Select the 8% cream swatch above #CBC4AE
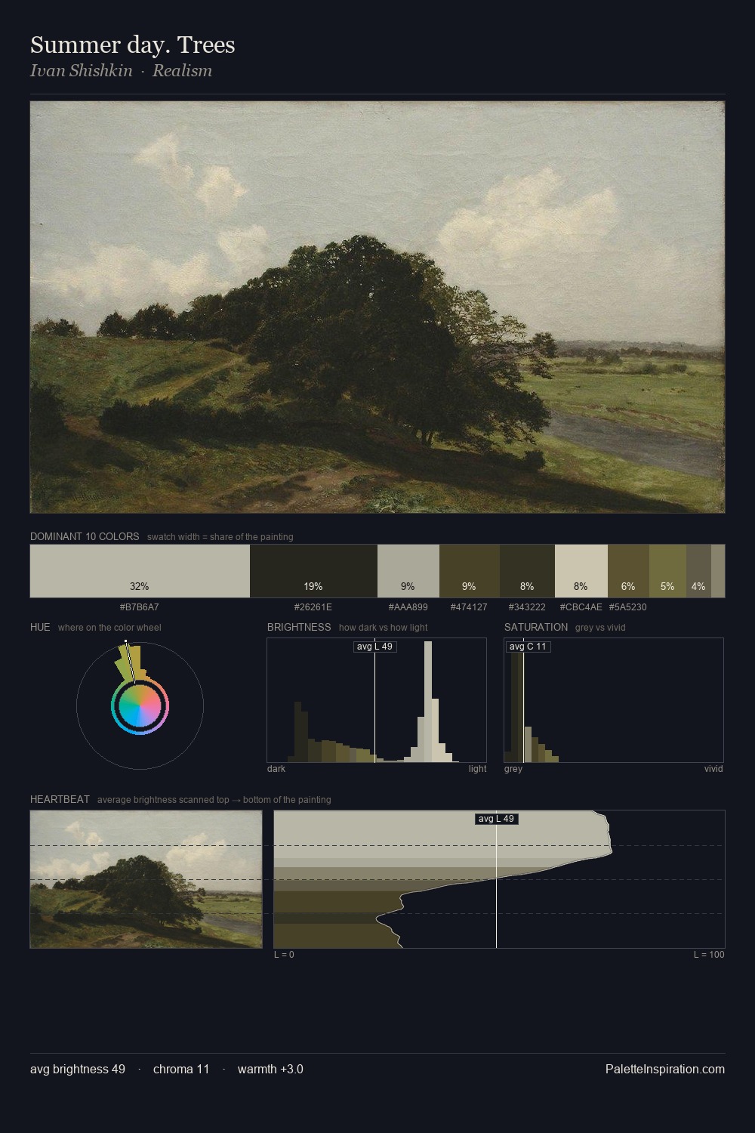 click(x=581, y=571)
